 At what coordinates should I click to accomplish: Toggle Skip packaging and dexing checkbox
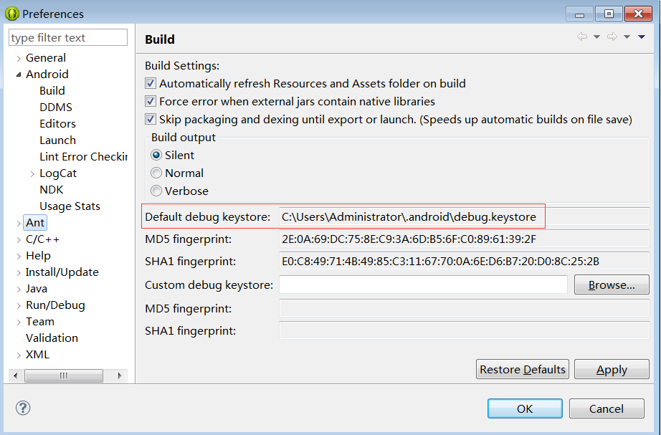[151, 119]
